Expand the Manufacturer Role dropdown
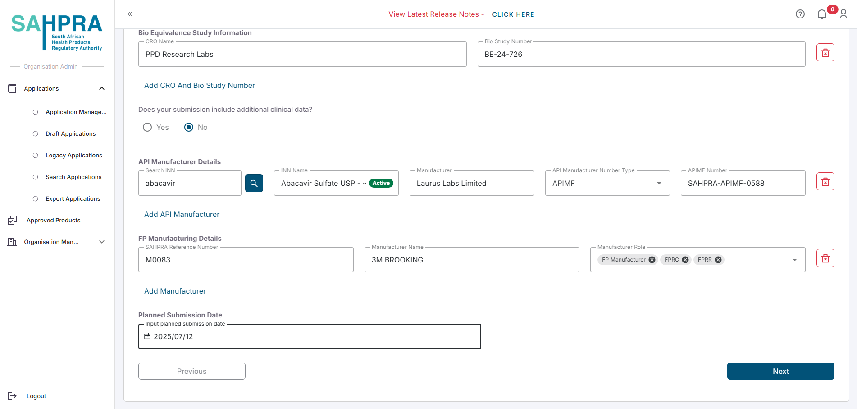 [795, 260]
